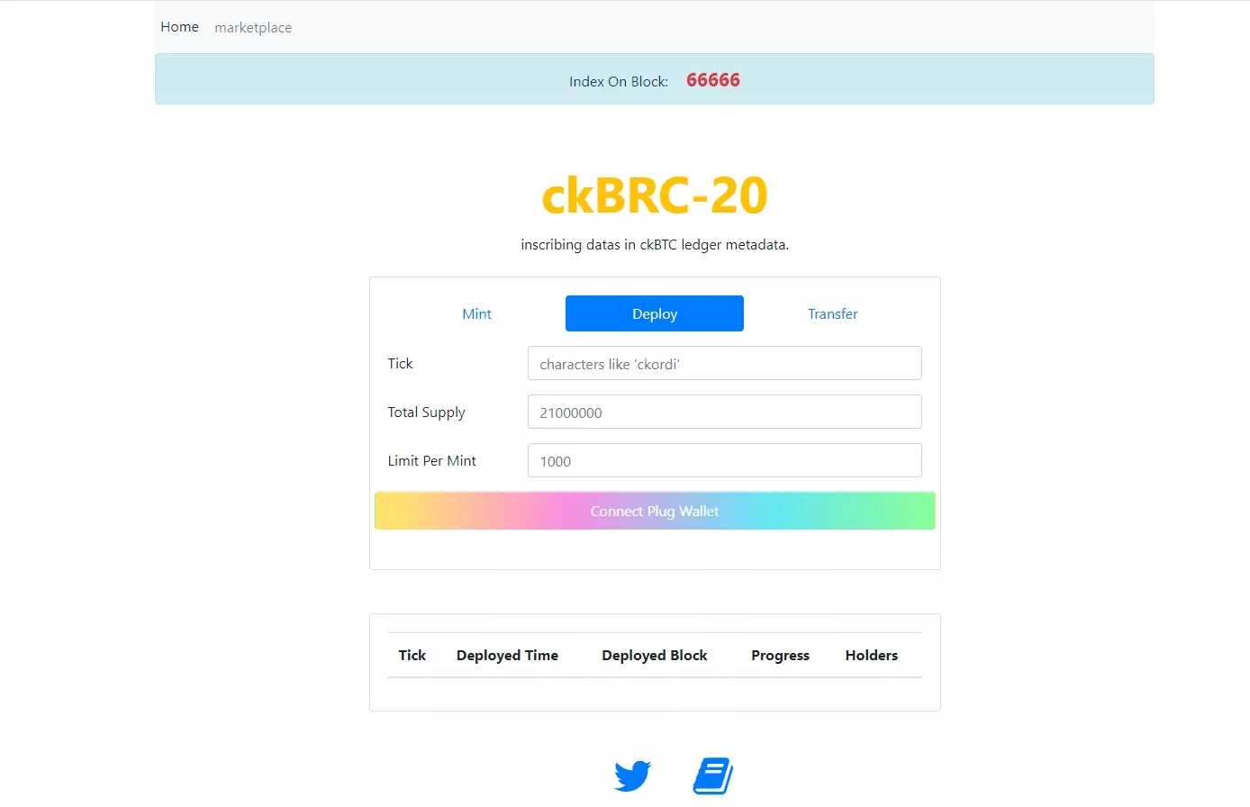Click the Deployed Time column header
The height and width of the screenshot is (807, 1250).
click(507, 656)
